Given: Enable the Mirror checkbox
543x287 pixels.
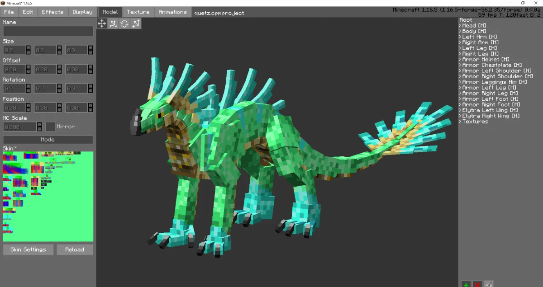Looking at the screenshot, I should click(50, 127).
